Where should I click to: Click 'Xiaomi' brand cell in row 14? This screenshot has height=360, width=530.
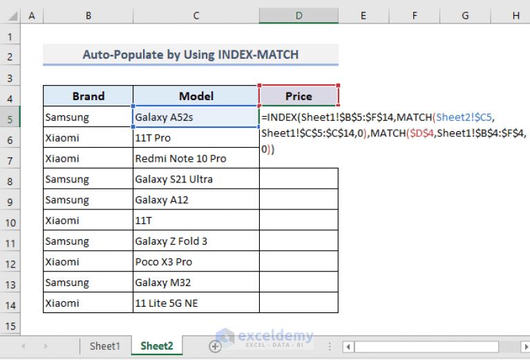(88, 303)
